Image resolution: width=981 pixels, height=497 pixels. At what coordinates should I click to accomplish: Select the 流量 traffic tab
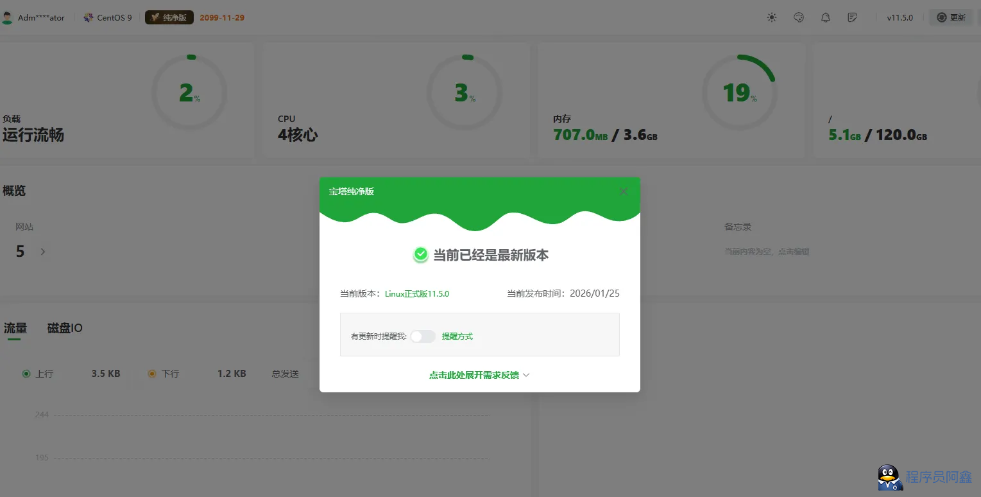[15, 328]
